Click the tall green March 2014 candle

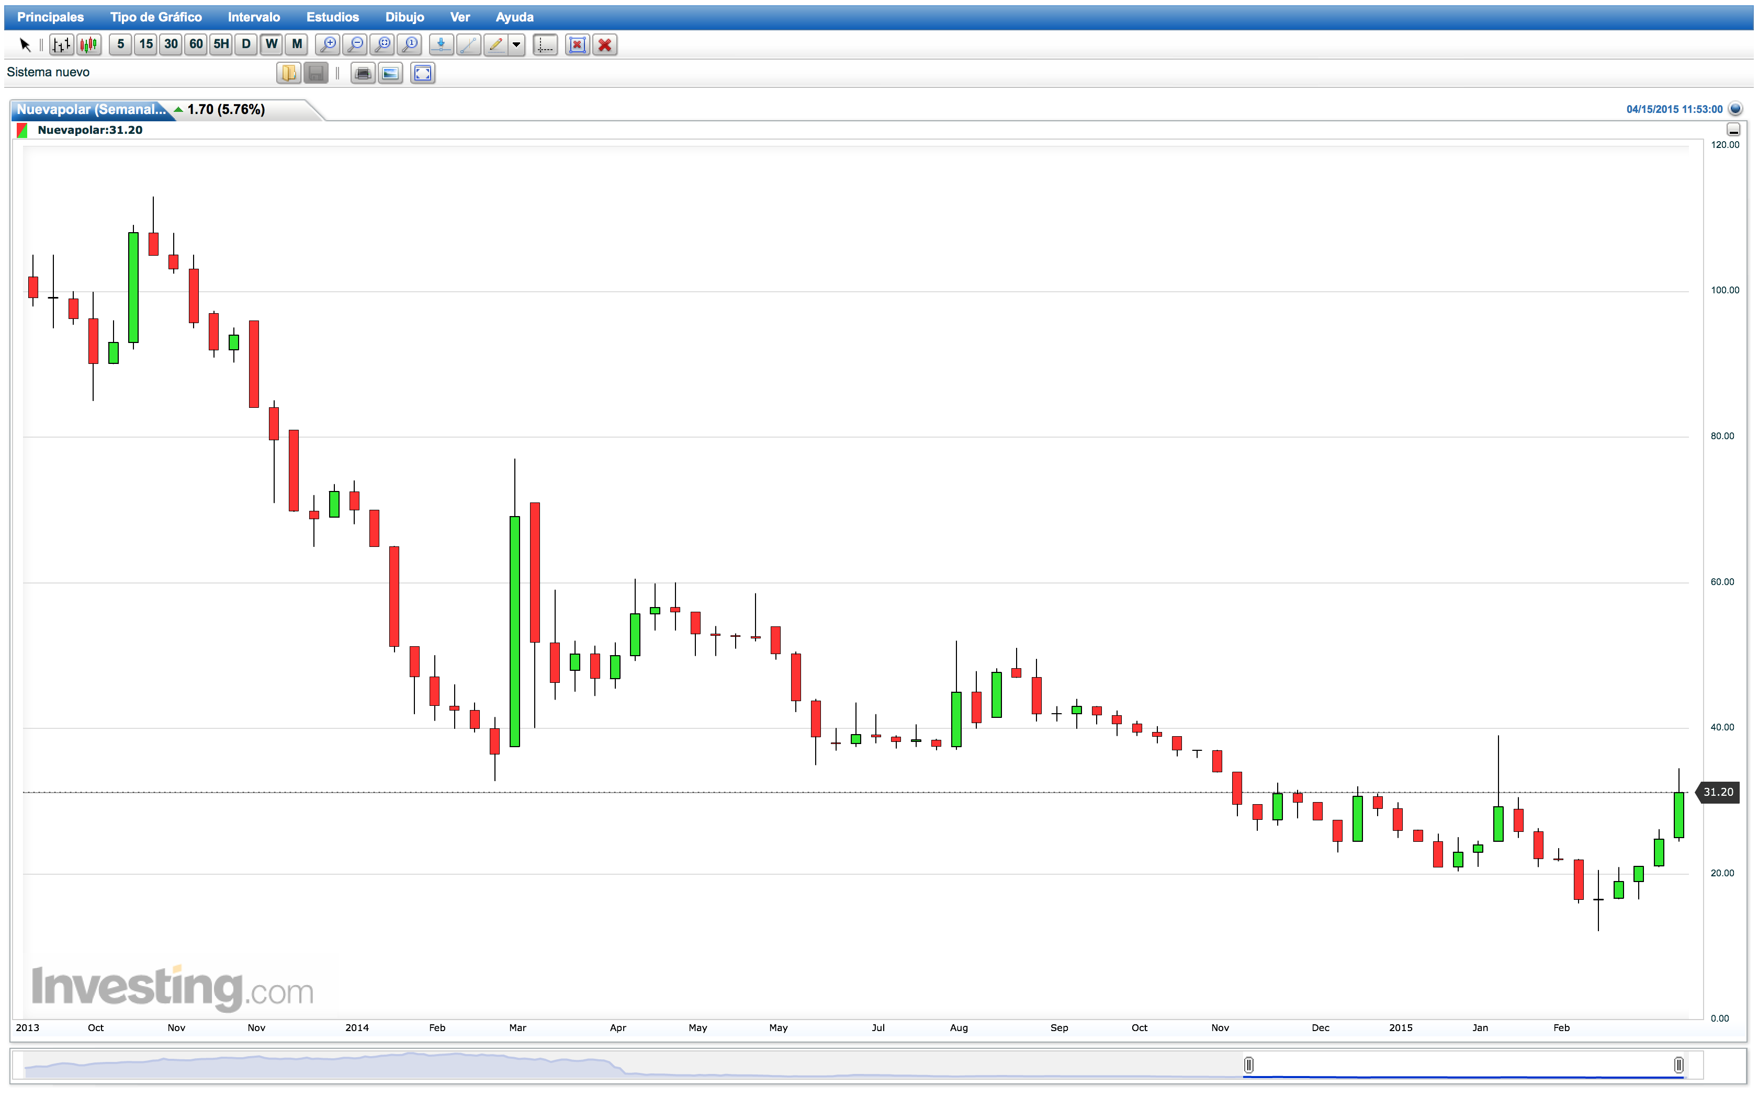514,631
